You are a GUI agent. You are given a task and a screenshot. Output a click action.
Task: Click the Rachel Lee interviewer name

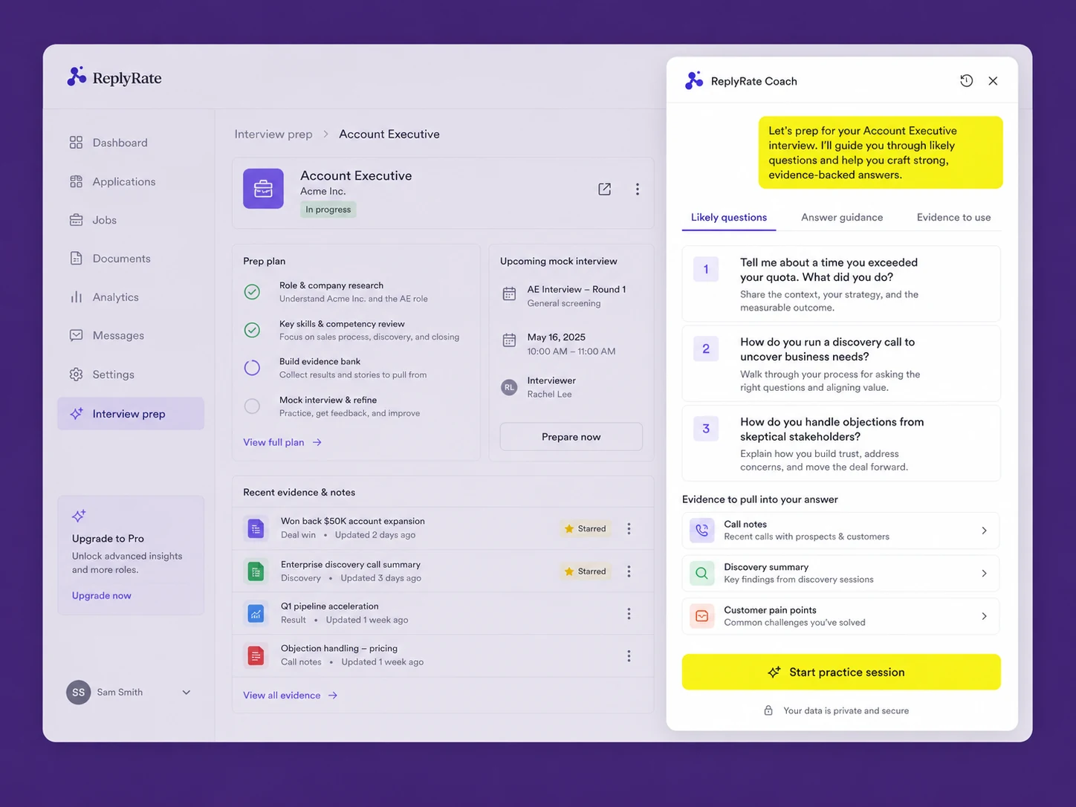click(549, 395)
